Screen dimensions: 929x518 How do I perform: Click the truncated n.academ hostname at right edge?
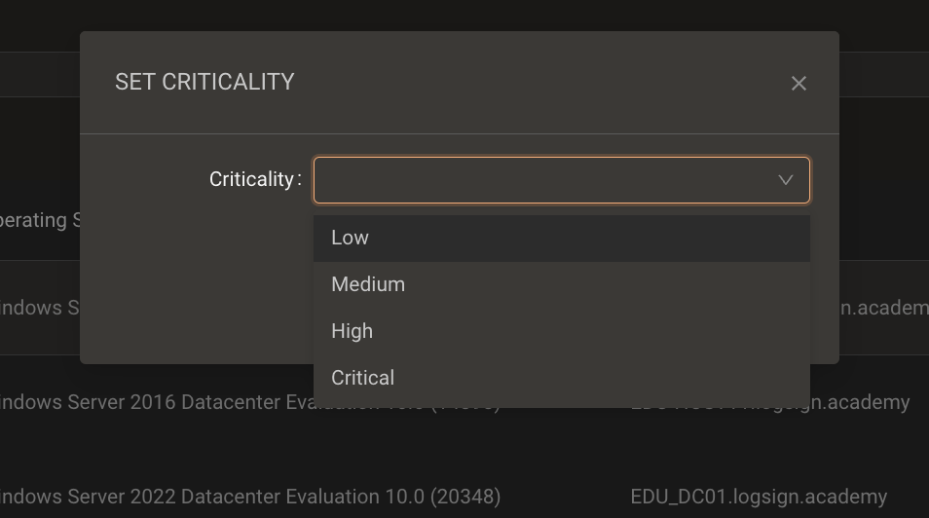[884, 309]
